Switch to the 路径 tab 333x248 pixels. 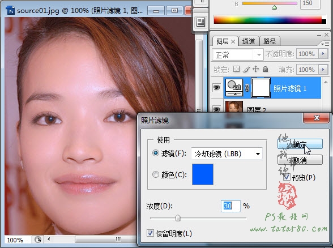click(x=270, y=41)
